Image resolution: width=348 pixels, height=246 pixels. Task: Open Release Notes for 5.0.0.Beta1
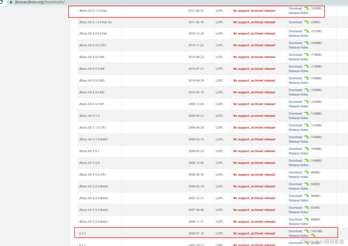click(298, 224)
